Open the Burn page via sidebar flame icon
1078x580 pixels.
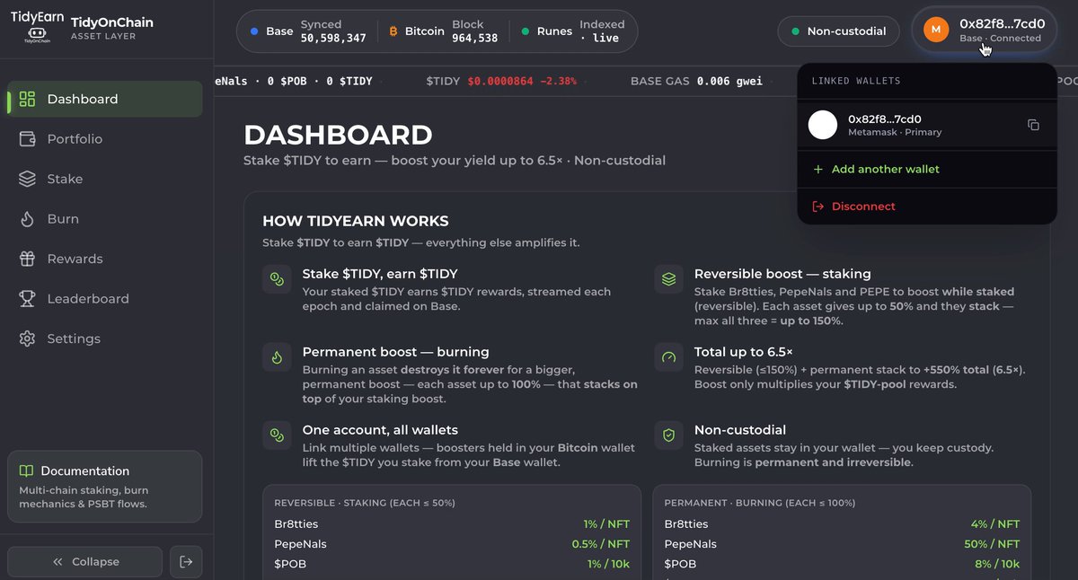pos(28,219)
